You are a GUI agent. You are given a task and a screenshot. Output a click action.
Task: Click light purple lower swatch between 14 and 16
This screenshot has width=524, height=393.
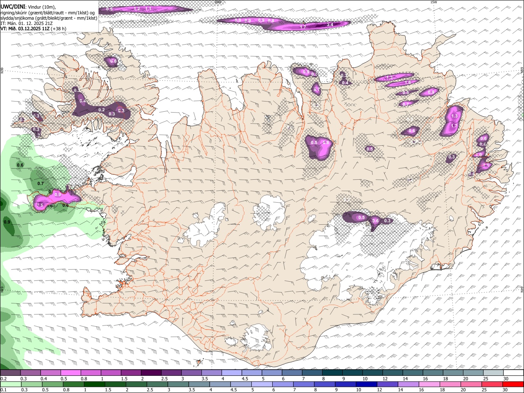pyautogui.click(x=409, y=384)
